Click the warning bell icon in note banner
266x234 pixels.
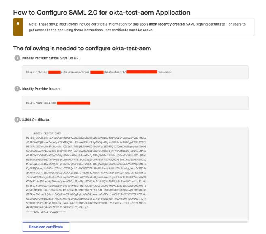[18, 23]
